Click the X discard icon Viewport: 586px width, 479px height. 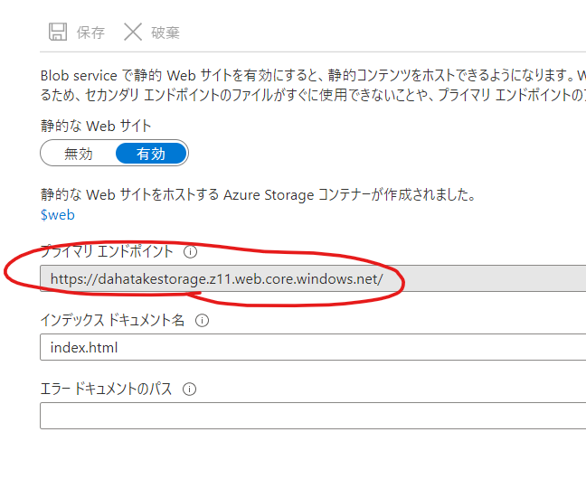133,32
